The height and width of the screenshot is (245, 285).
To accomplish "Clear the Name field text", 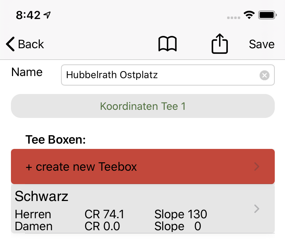I will coord(265,75).
